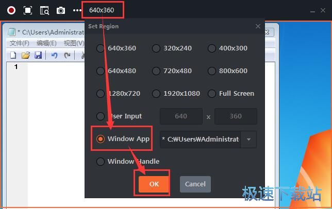The height and width of the screenshot is (209, 332).
Task: Confirm with the orange OK button
Action: pos(154,184)
